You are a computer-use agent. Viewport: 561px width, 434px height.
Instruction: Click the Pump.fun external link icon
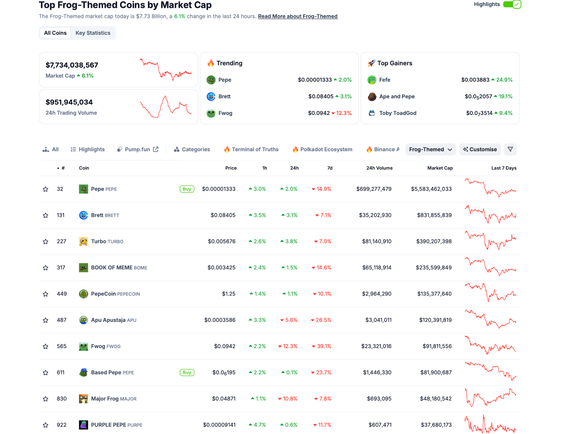click(x=156, y=149)
